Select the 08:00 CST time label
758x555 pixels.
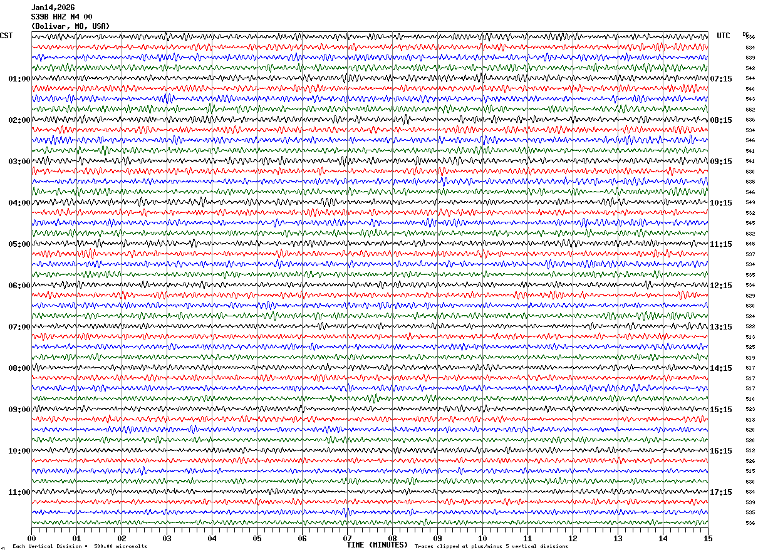pyautogui.click(x=19, y=368)
